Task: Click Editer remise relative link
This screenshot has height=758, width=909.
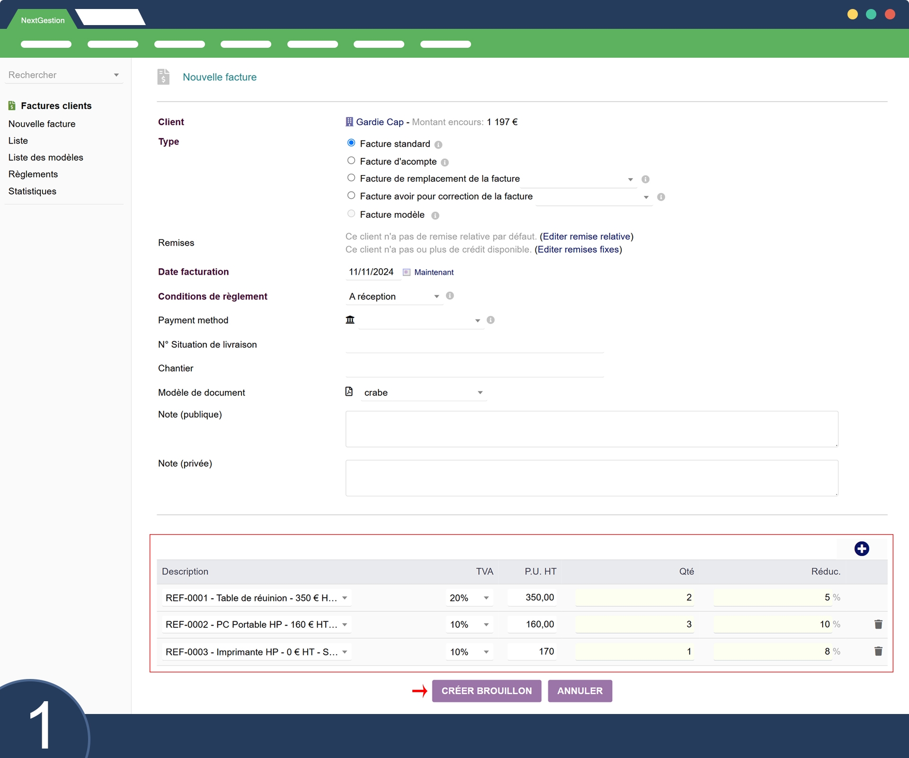Action: pos(586,237)
